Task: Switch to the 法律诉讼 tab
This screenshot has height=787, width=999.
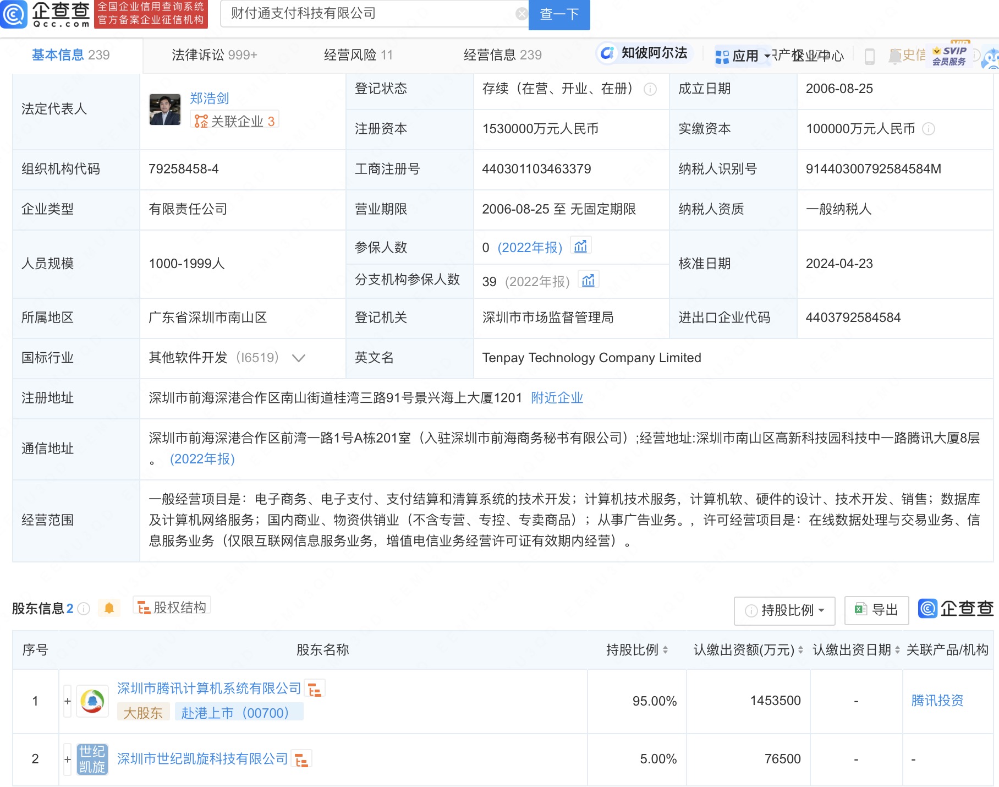Action: 214,55
